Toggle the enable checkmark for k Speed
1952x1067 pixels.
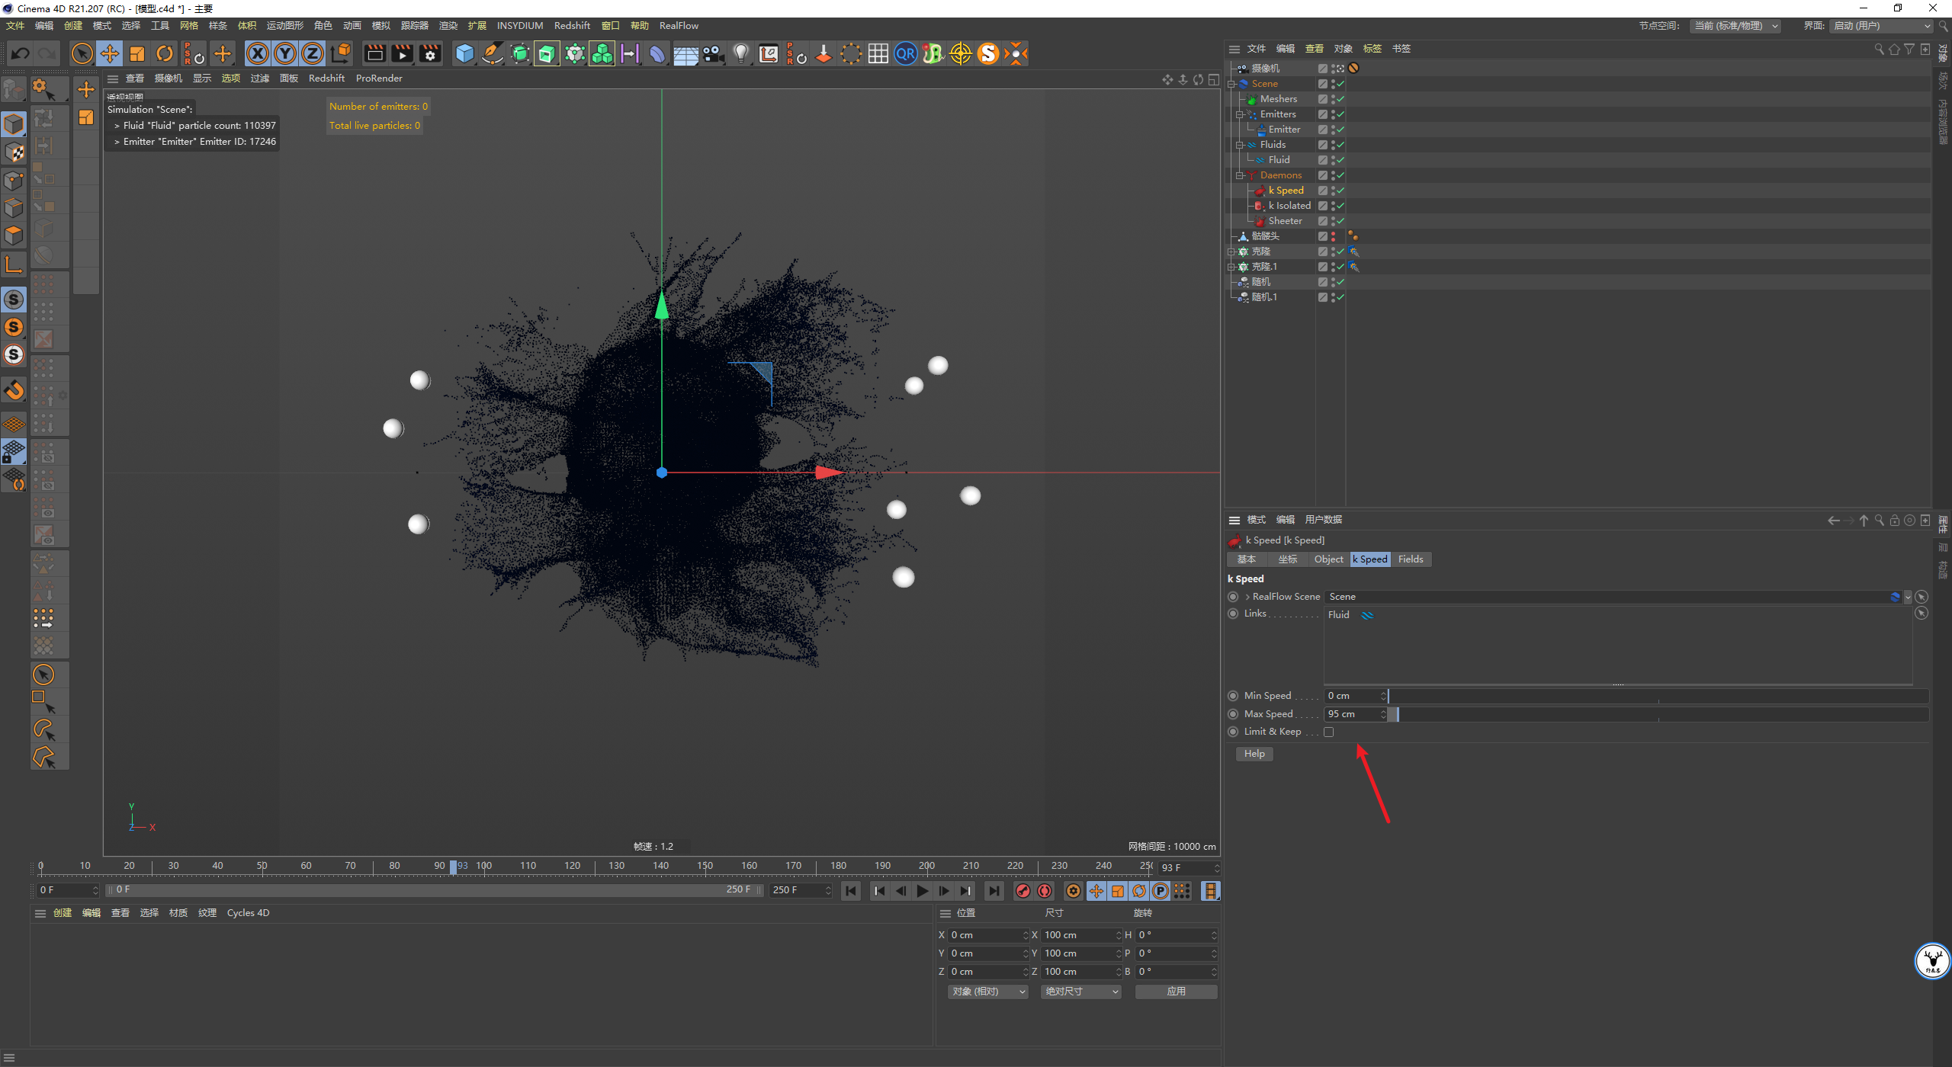[1340, 191]
